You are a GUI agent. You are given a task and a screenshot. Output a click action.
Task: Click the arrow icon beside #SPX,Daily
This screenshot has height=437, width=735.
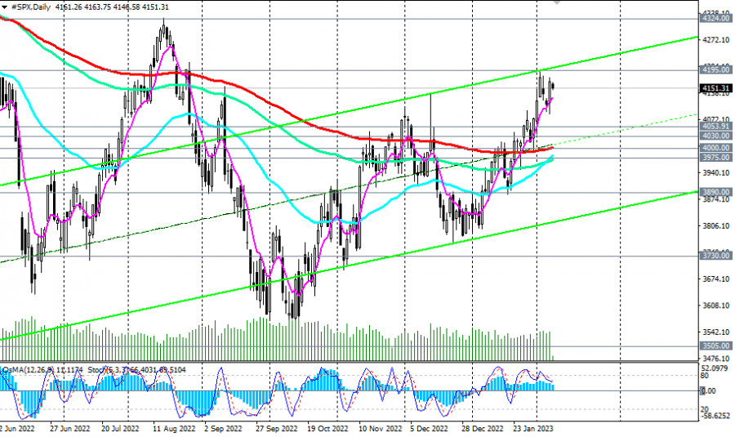tap(4, 7)
